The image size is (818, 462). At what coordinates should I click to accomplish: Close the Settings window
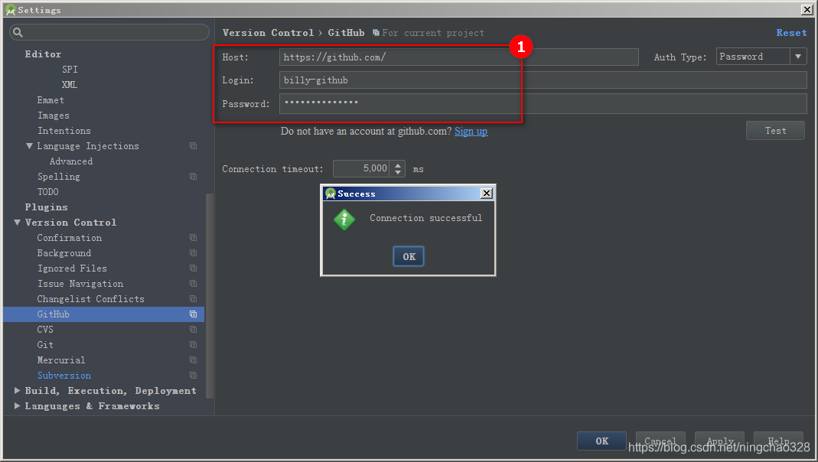pyautogui.click(x=807, y=9)
